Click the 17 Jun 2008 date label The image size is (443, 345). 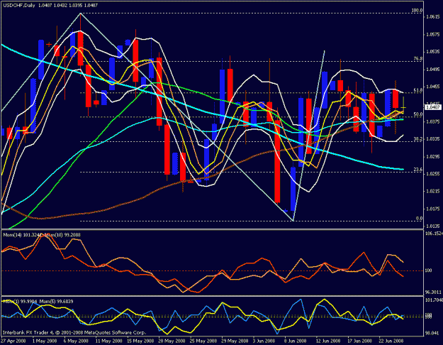[359, 341]
